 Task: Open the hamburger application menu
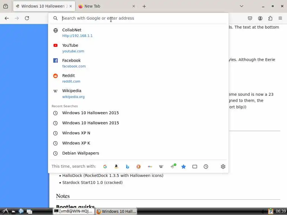(280, 18)
